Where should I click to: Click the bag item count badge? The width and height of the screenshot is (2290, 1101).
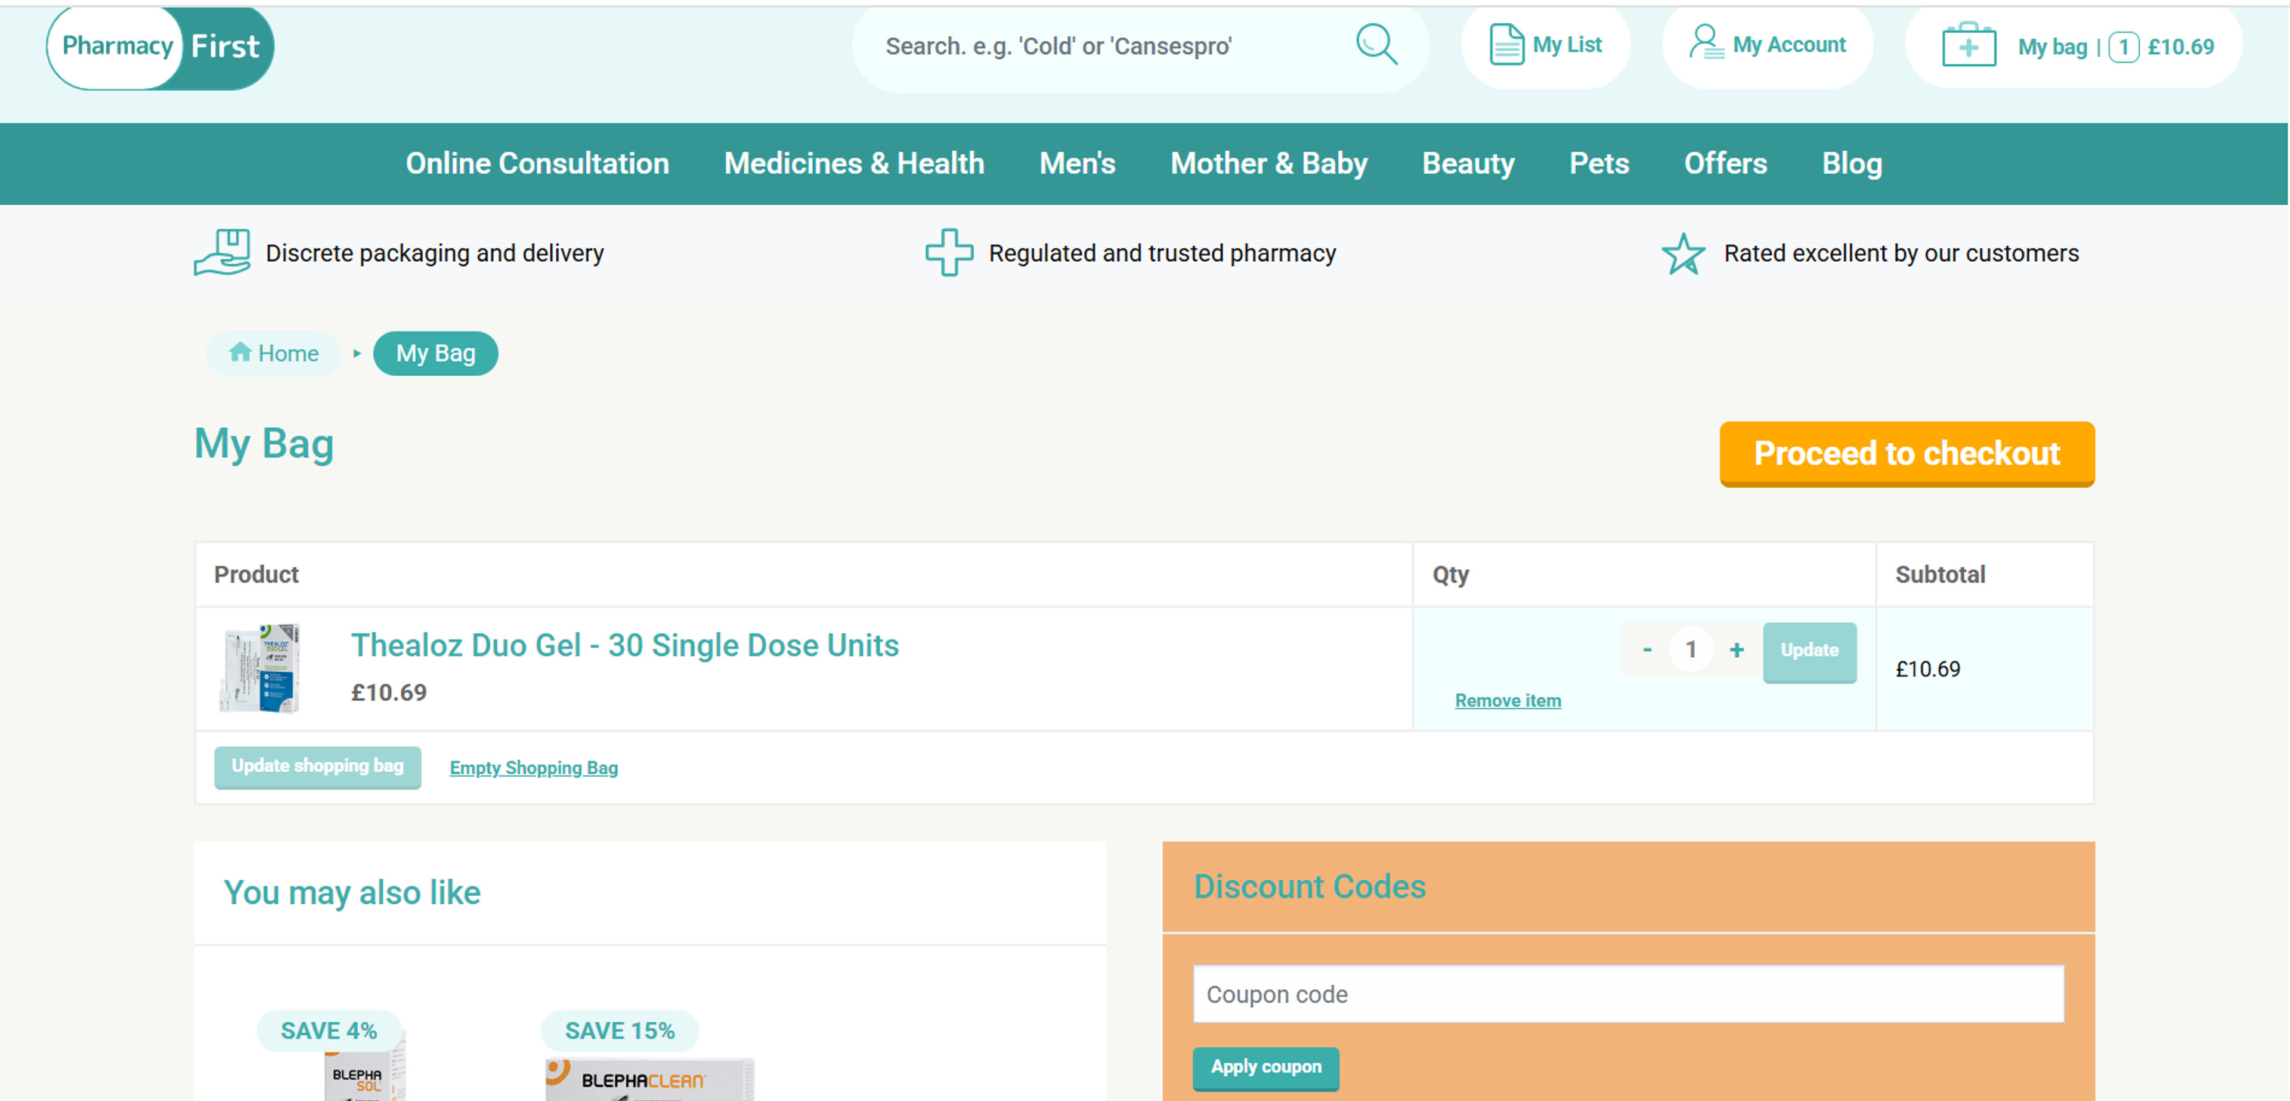[2123, 47]
